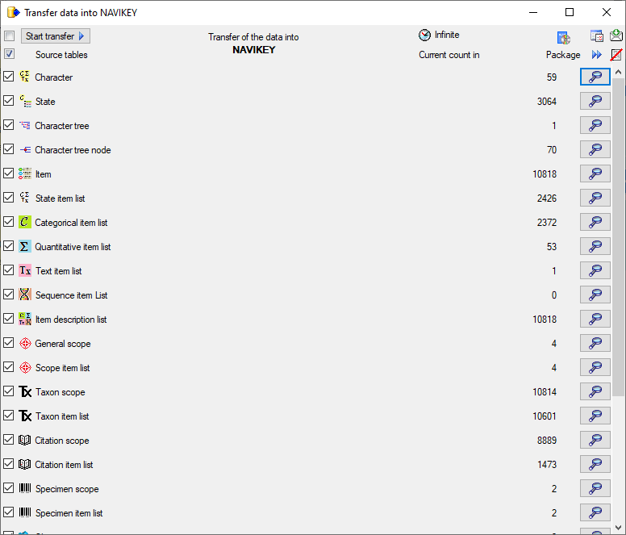The image size is (626, 535).
Task: Click the package settings disc icon
Action: coord(564,38)
